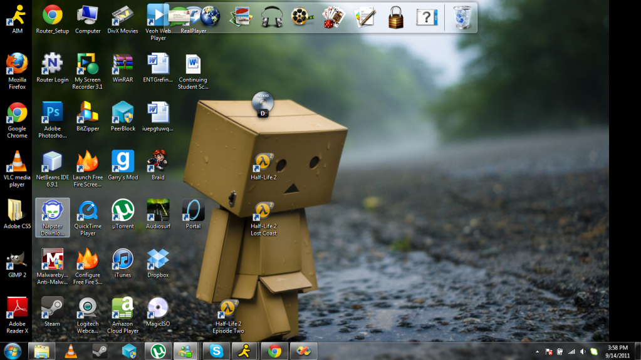Switch to Skype in the taskbar
This screenshot has height=360, width=641.
pos(217,351)
